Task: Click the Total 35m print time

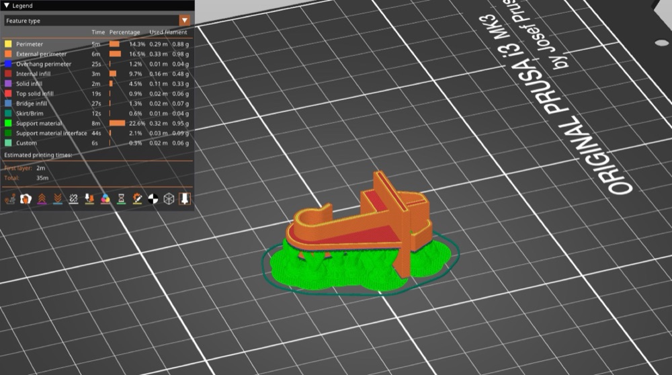Action: coord(42,178)
